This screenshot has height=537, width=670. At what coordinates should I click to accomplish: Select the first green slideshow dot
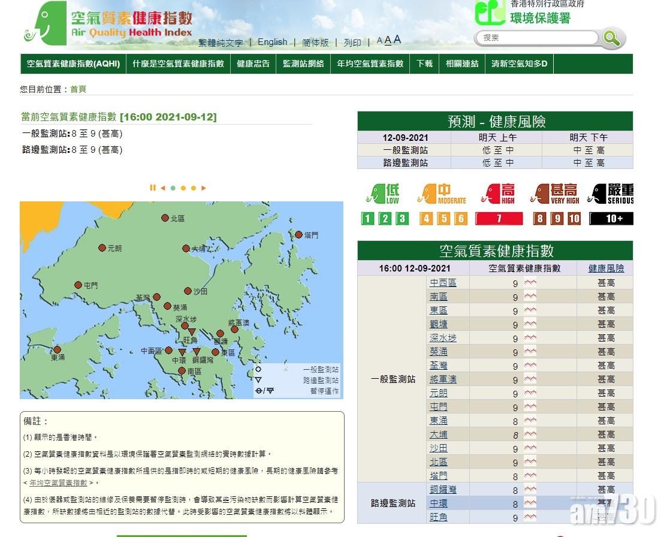coord(173,188)
